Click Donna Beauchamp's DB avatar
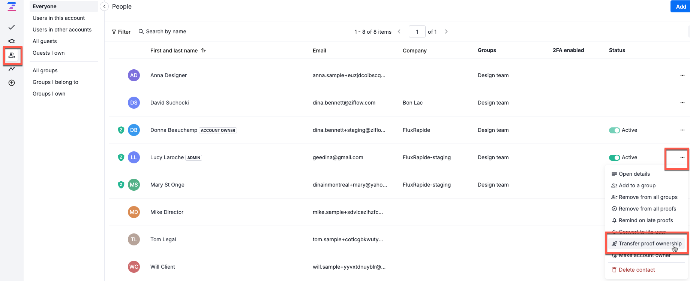Viewport: 690px width, 281px height. click(134, 130)
